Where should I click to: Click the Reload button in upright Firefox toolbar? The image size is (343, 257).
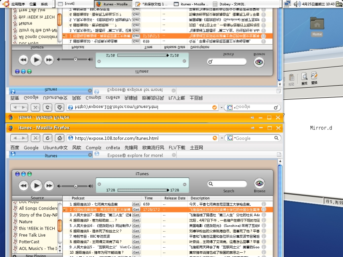pos(48,138)
